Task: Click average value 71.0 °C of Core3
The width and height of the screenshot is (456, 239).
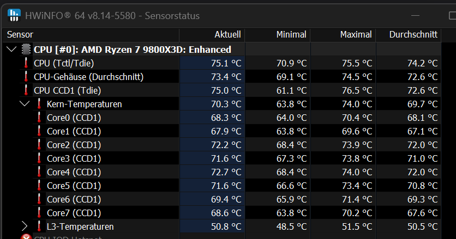Action: click(x=423, y=159)
